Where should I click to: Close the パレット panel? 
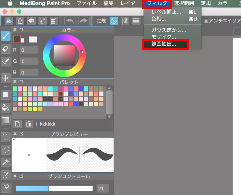(15, 81)
